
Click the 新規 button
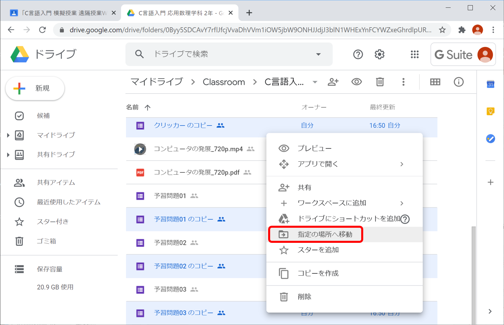click(x=35, y=88)
